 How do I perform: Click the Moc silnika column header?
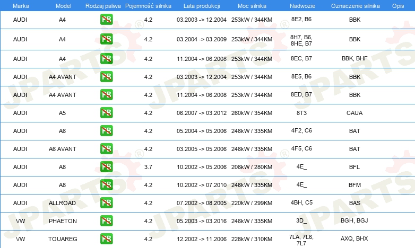[x=252, y=6]
